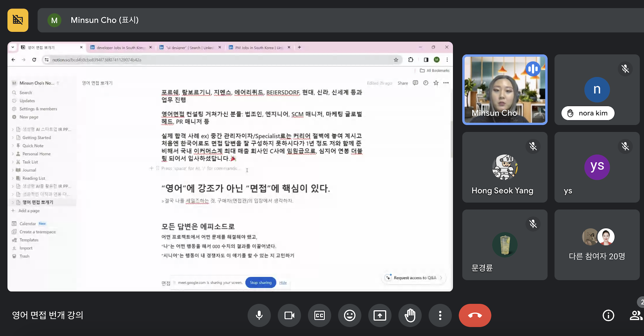Open Notion page history clock icon
This screenshot has height=336, width=644.
click(x=426, y=83)
